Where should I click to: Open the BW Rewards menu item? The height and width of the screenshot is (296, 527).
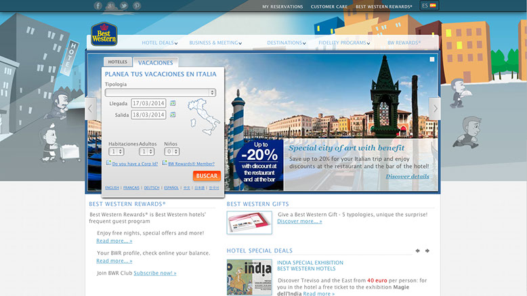pyautogui.click(x=404, y=43)
